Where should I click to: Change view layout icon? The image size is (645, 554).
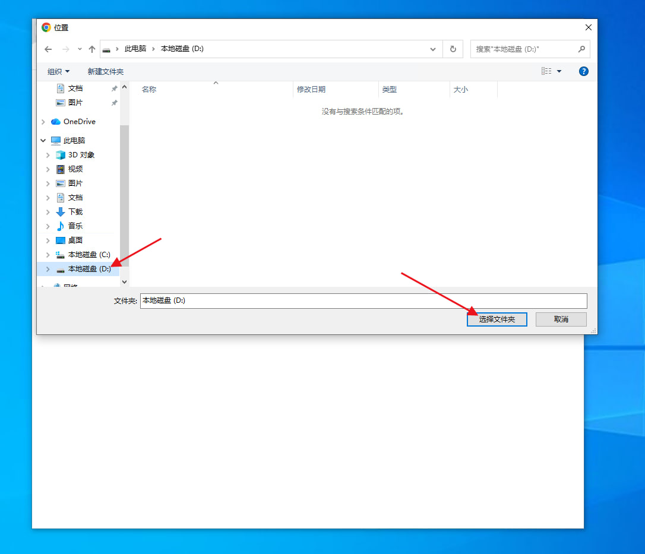pos(546,71)
